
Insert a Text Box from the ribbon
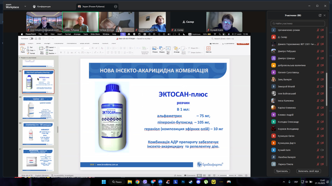168,49
